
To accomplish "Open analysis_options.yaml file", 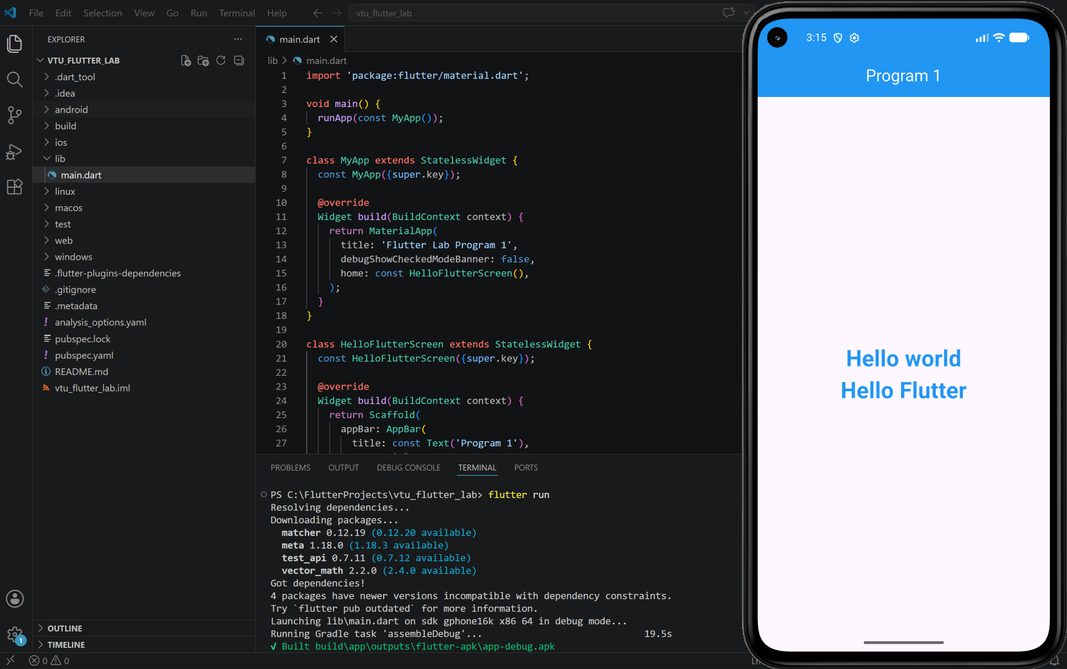I will [100, 322].
